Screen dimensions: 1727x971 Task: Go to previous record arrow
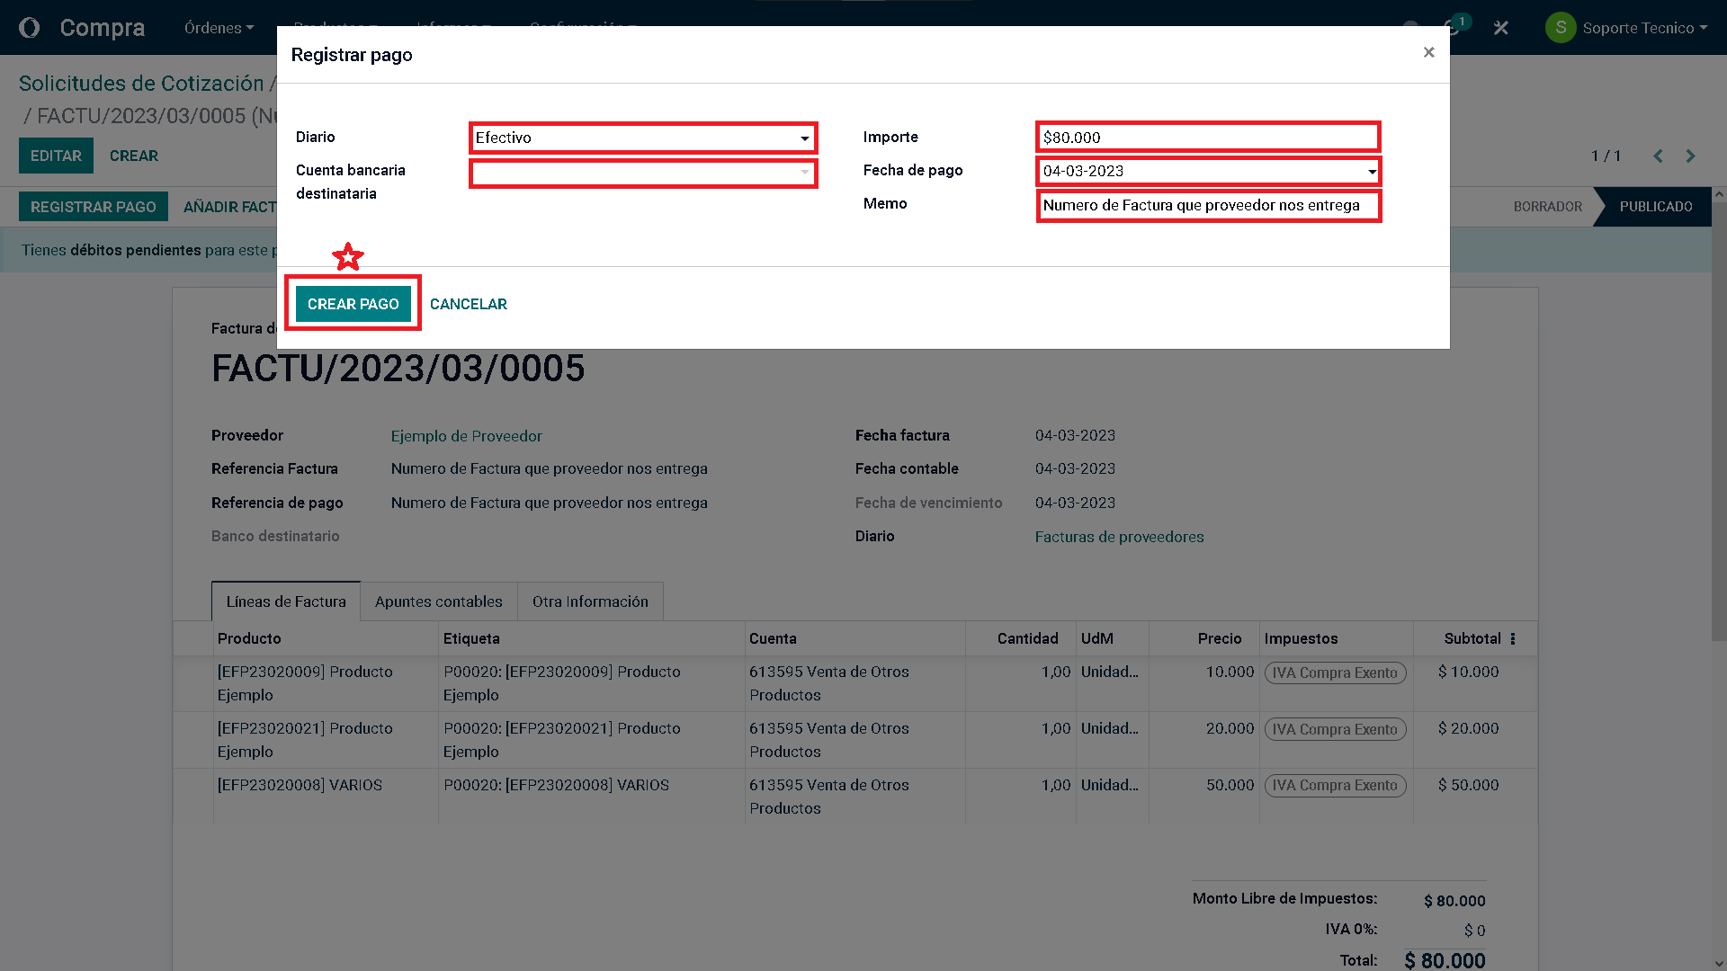click(x=1658, y=156)
